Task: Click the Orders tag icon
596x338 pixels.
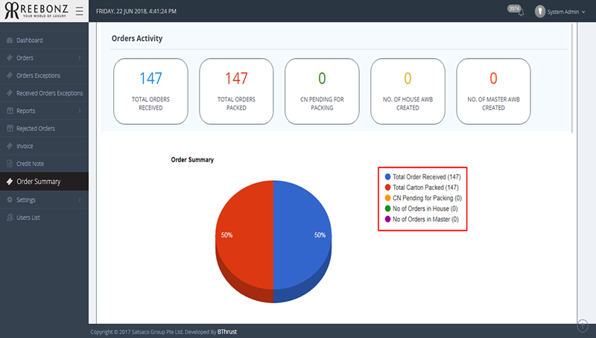Action: click(x=10, y=58)
